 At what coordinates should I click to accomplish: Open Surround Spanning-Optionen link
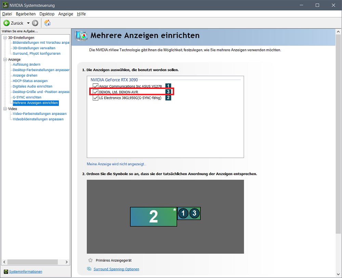116,269
